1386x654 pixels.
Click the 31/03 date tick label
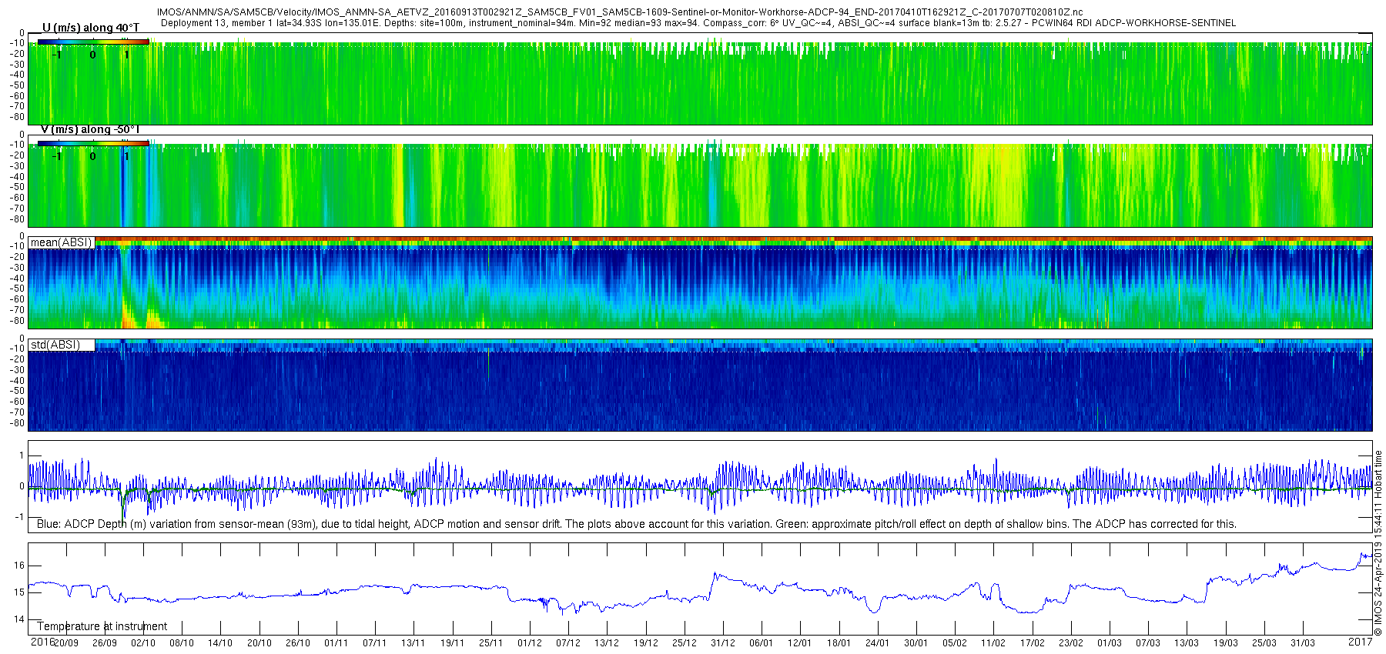pyautogui.click(x=1302, y=643)
